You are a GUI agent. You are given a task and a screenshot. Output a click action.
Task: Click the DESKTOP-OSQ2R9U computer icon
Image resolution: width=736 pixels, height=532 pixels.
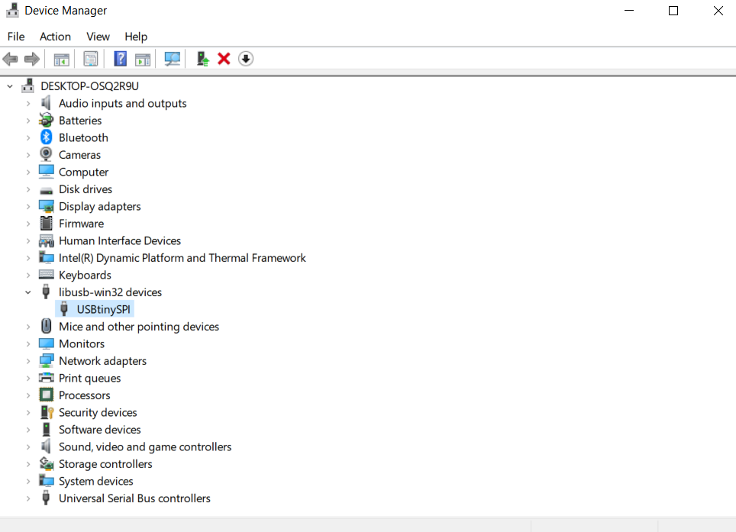tap(28, 85)
